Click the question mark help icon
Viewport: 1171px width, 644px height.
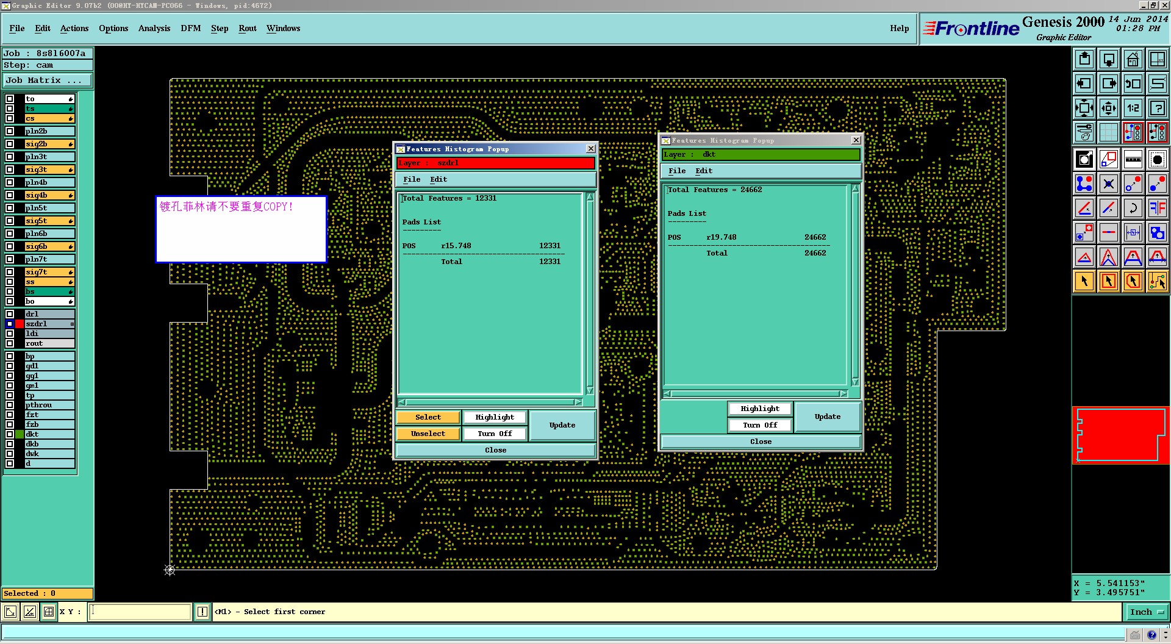(x=1157, y=108)
